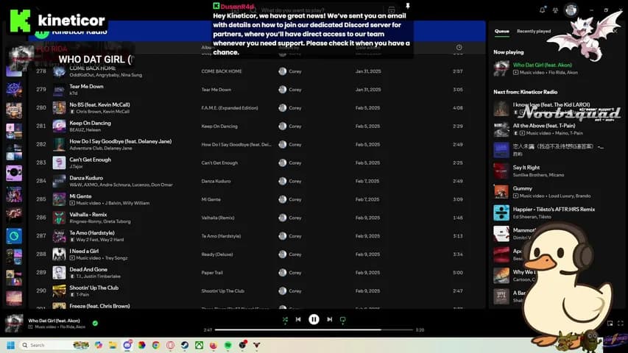This screenshot has height=353, width=628.
Task: Open the Ready (Deluxe) album link
Action: pyautogui.click(x=217, y=254)
